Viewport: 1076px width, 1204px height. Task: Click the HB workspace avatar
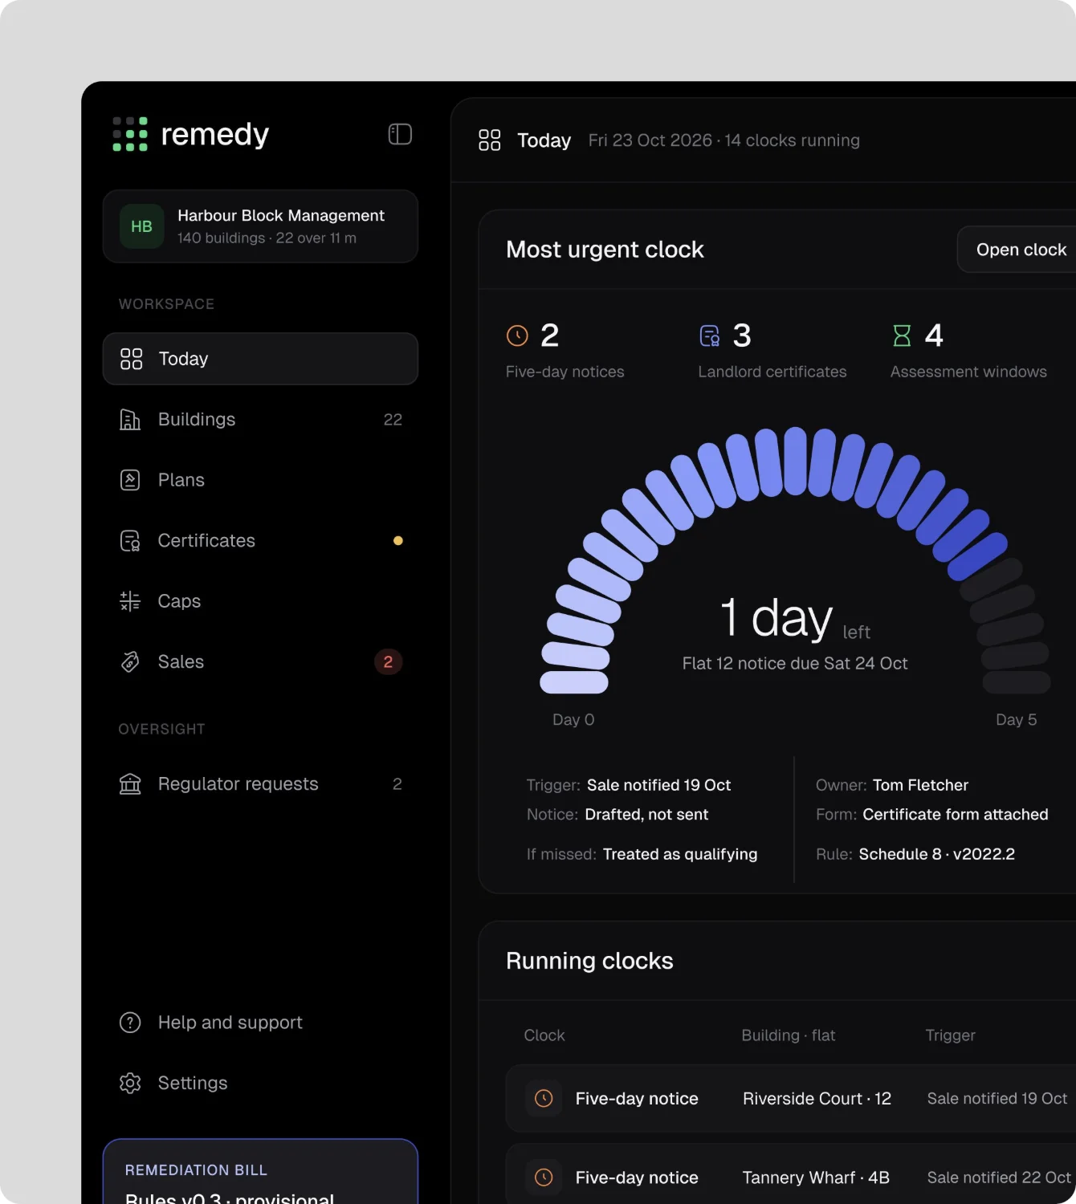coord(141,226)
